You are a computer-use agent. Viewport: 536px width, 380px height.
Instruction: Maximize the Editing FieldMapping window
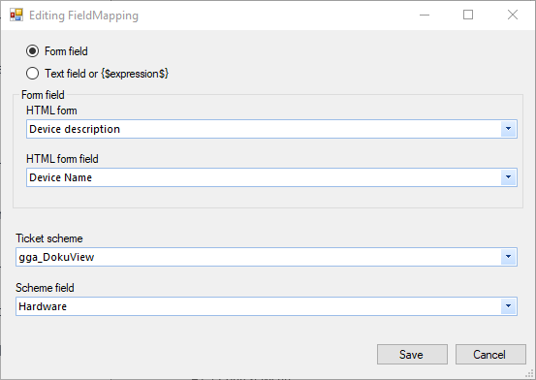click(x=468, y=16)
